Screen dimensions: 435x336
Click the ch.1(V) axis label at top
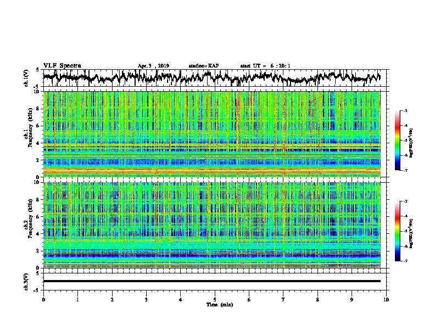click(26, 78)
